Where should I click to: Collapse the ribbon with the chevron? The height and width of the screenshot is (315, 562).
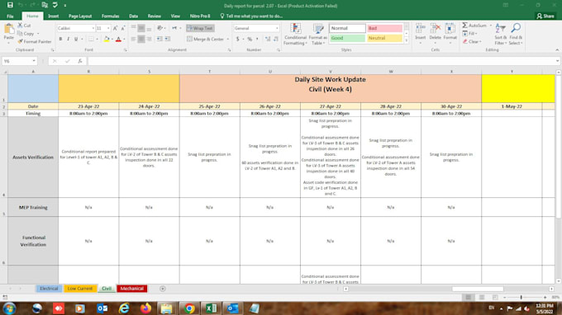pyautogui.click(x=557, y=49)
